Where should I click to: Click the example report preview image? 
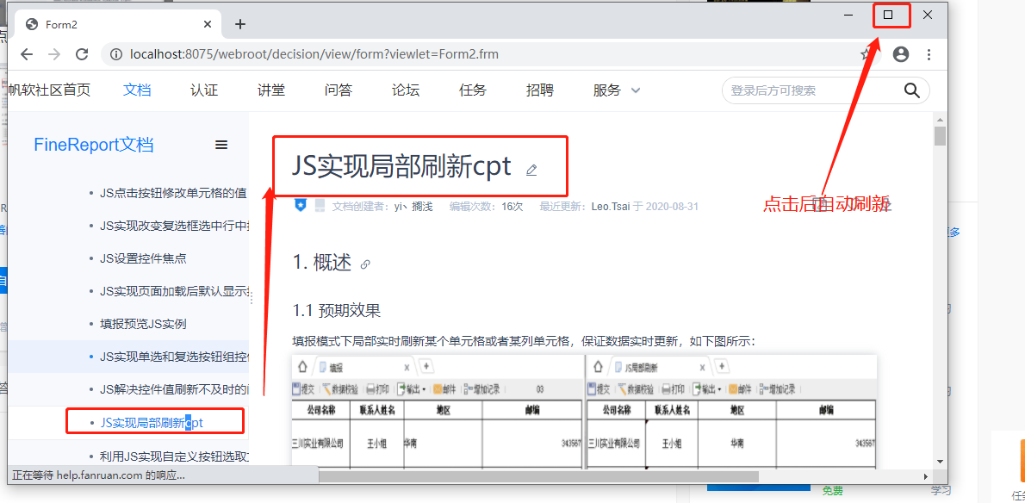pyautogui.click(x=584, y=412)
